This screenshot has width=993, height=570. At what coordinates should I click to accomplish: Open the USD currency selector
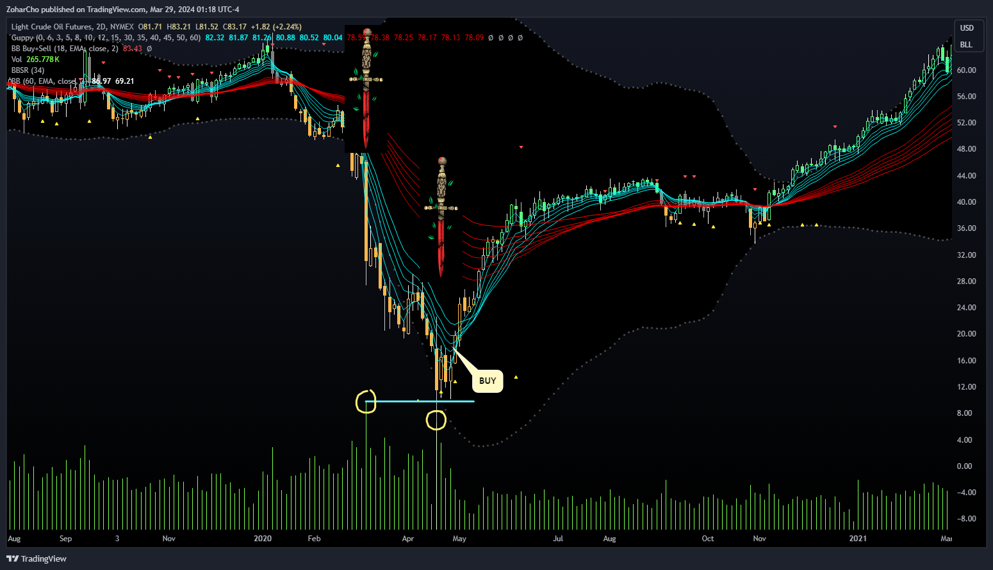967,28
